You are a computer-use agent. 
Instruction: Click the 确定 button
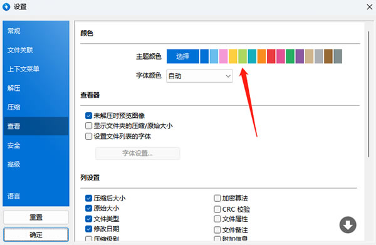(x=36, y=234)
